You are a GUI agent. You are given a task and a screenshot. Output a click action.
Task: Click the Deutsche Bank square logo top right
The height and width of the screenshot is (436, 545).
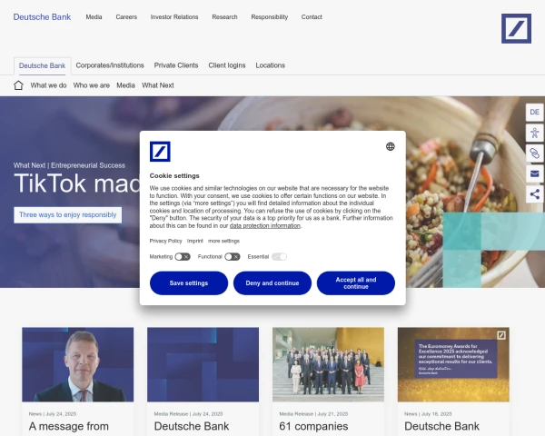click(x=516, y=28)
